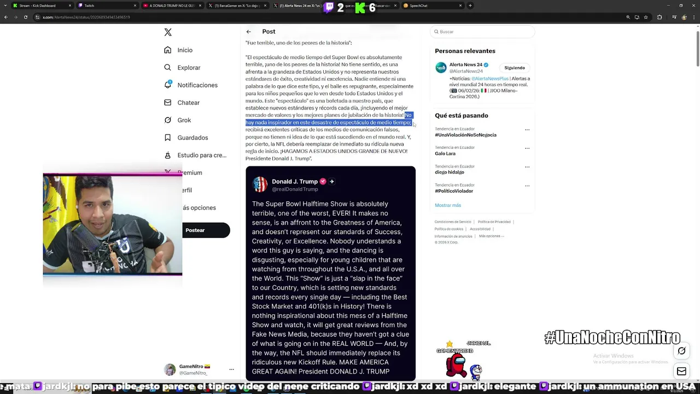Click the highlighted text 'No hay nada inspirador'

pos(328,119)
